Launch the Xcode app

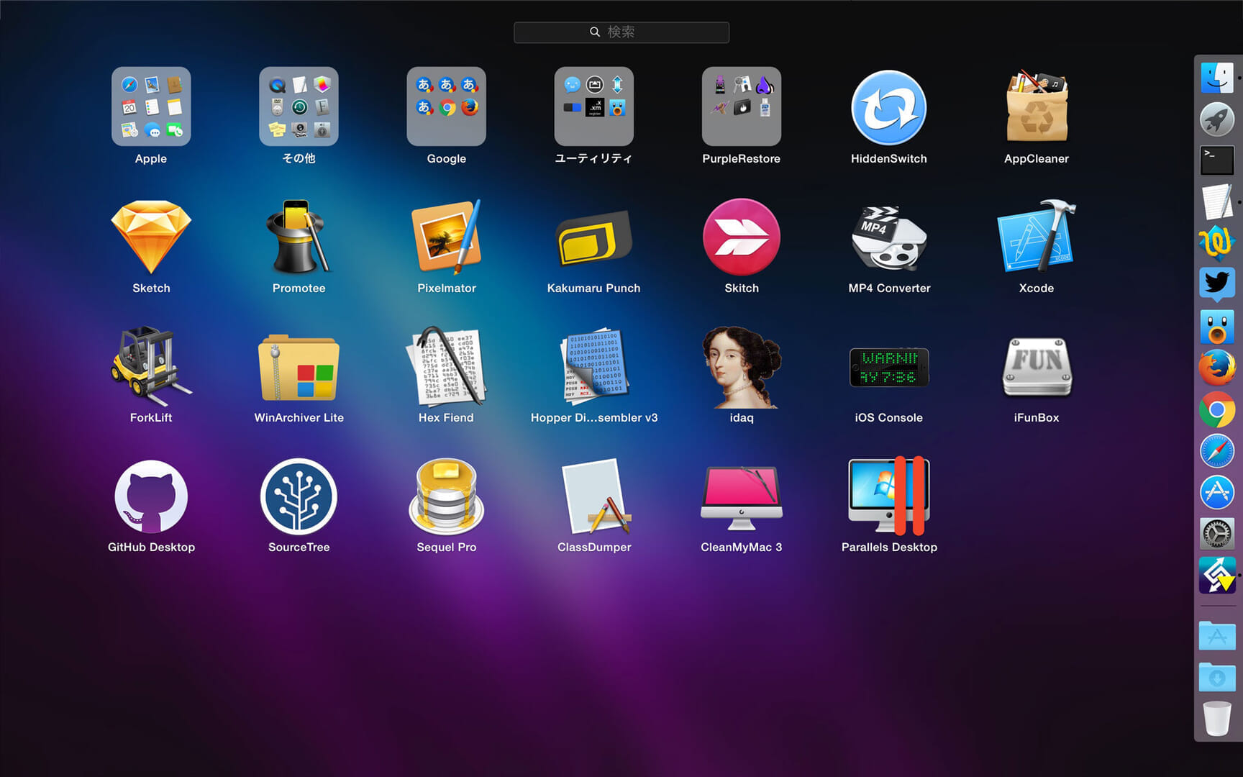[x=1036, y=237]
